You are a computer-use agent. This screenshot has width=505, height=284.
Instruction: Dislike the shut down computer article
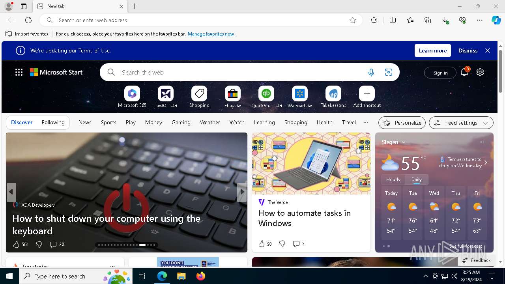pos(39,245)
